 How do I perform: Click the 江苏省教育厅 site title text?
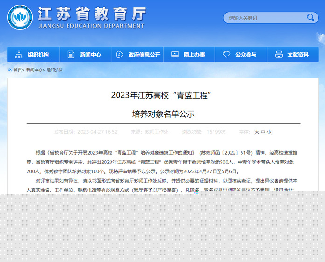pos(91,14)
